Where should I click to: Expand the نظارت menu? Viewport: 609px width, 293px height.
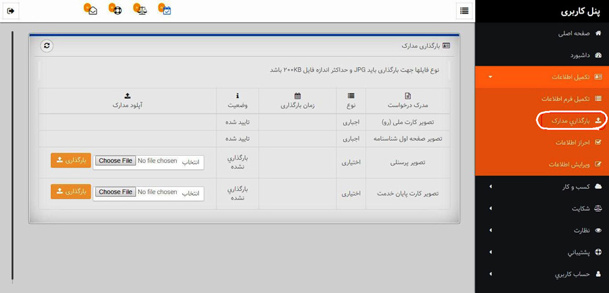[x=541, y=230]
